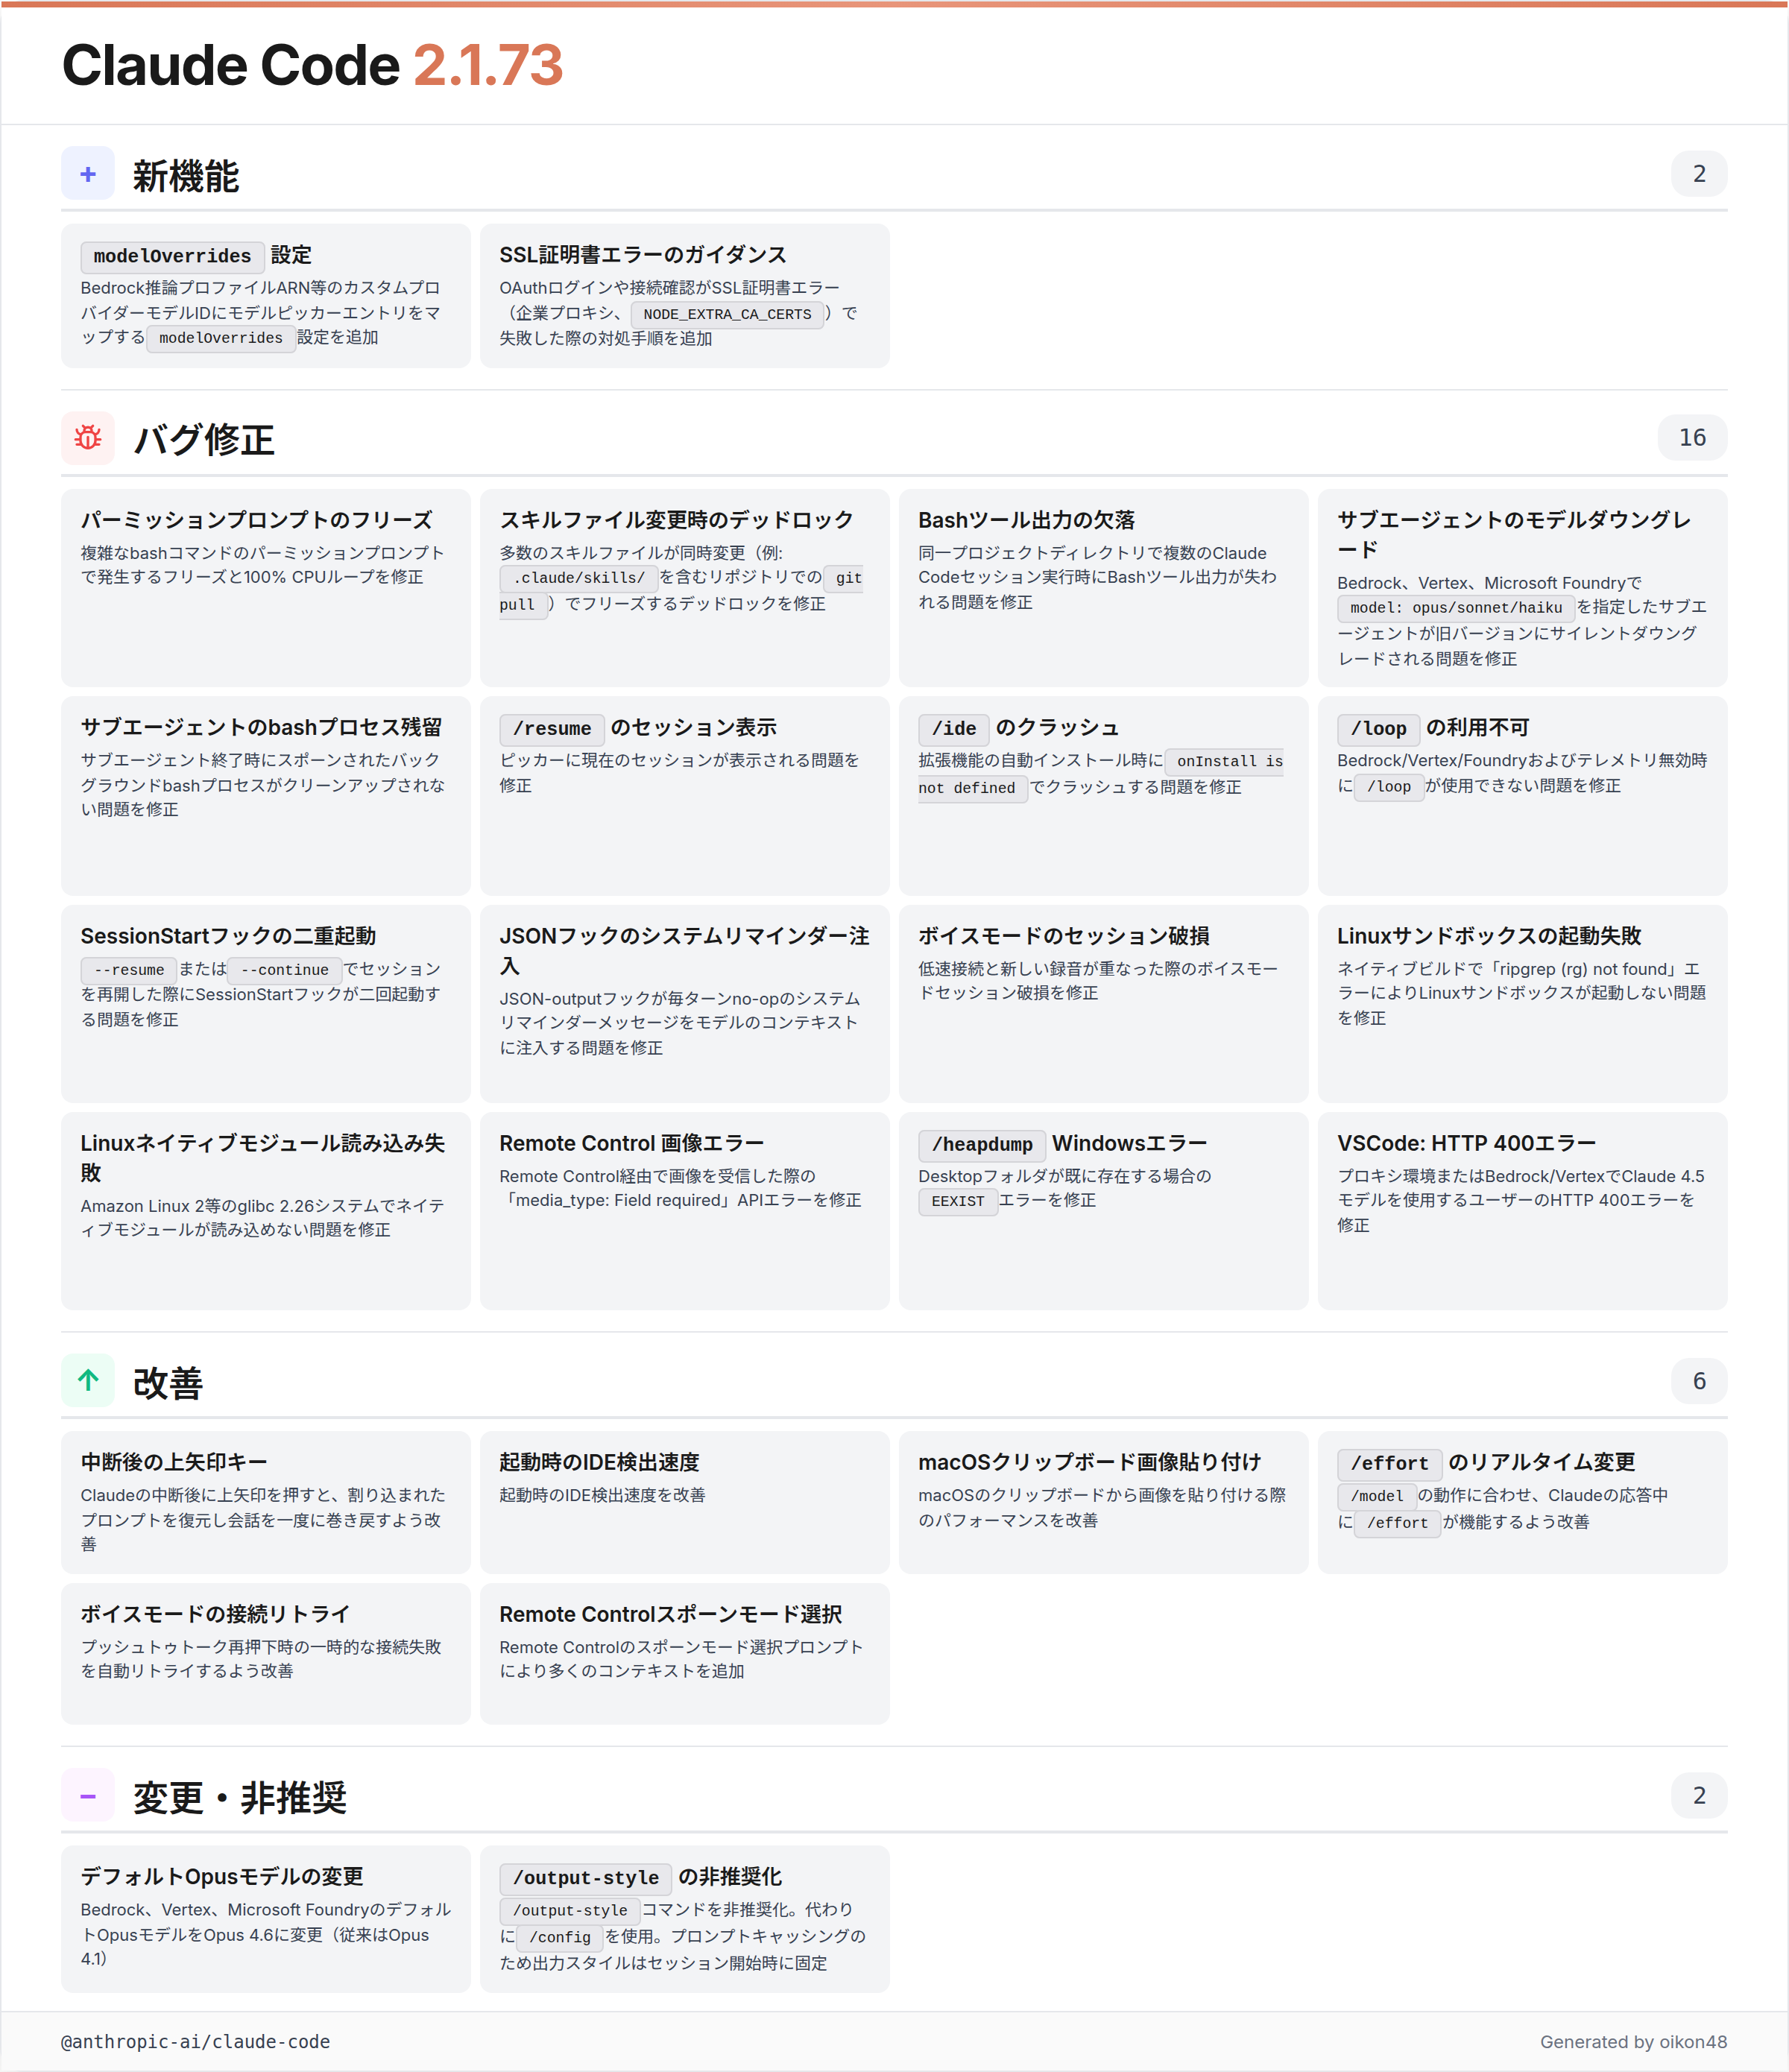1789x2072 pixels.
Task: Select macOSクリップボード画像貼り付け card title
Action: tap(1090, 1462)
